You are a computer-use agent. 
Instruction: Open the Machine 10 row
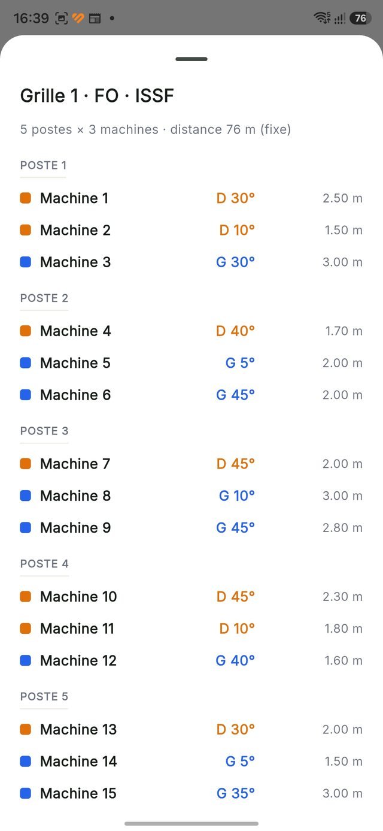click(191, 597)
